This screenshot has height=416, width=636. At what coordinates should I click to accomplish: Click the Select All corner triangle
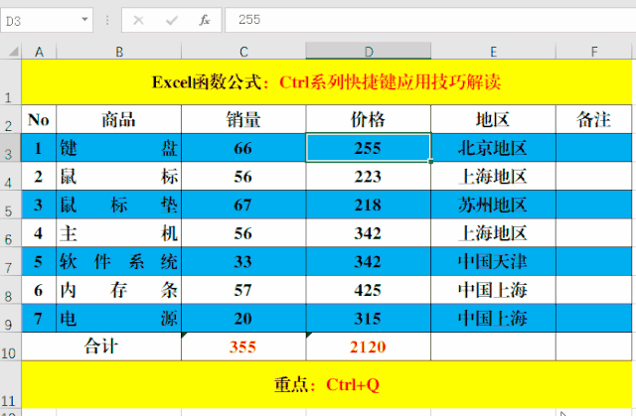pos(14,52)
